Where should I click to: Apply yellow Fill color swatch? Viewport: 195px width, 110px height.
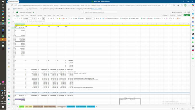point(60,18)
